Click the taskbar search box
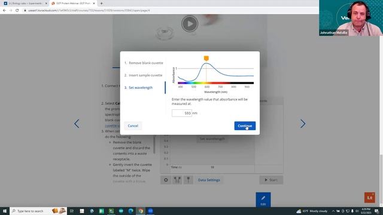Viewport: 383px width, 215px height. (x=38, y=211)
